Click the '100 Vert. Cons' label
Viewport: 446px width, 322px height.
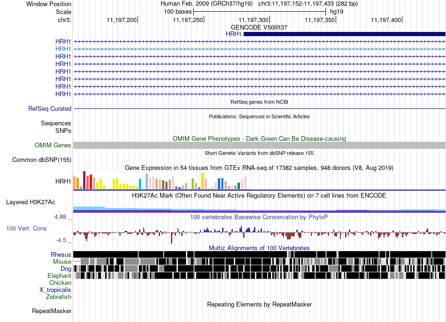(x=26, y=229)
